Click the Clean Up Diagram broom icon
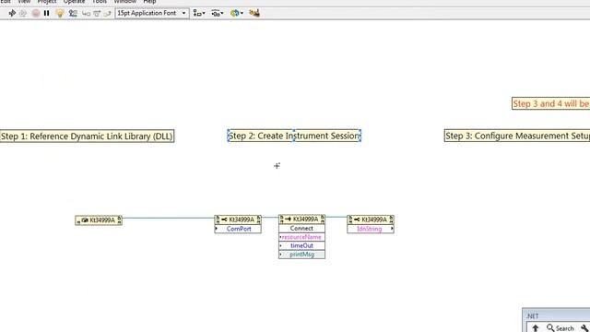The width and height of the screenshot is (590, 332). click(x=254, y=13)
